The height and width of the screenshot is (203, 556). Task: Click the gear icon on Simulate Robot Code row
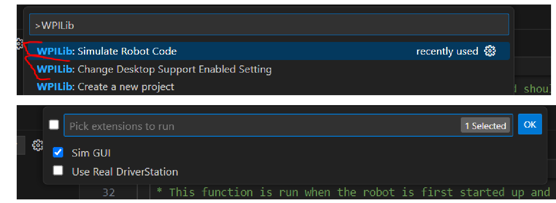click(490, 51)
